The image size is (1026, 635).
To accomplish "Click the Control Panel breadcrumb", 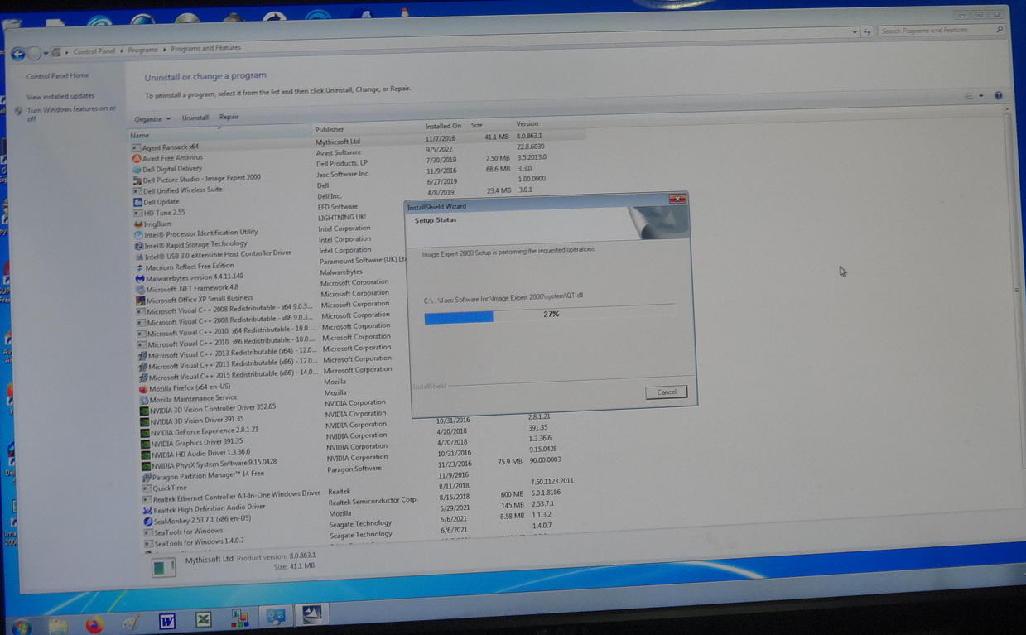I will (94, 51).
